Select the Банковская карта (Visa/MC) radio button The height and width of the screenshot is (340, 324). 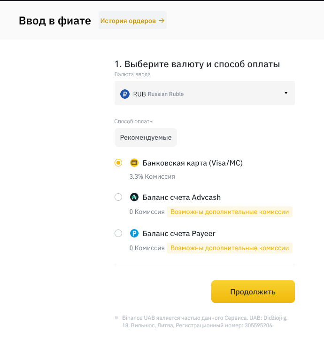(118, 163)
